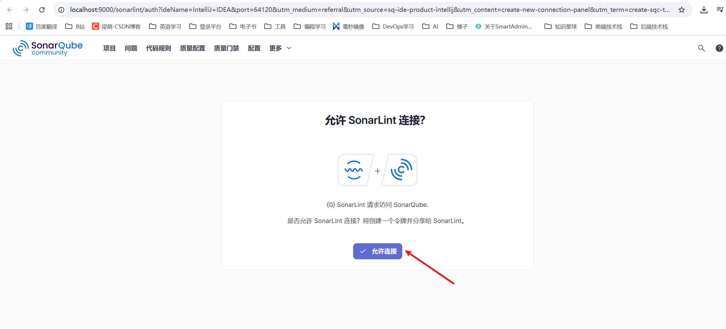Click the SonarLint wave logo icon

click(354, 170)
